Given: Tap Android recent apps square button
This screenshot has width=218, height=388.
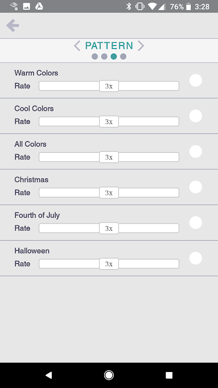Looking at the screenshot, I should (169, 375).
